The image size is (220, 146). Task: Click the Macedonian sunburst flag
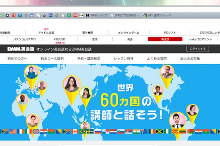pos(175,132)
